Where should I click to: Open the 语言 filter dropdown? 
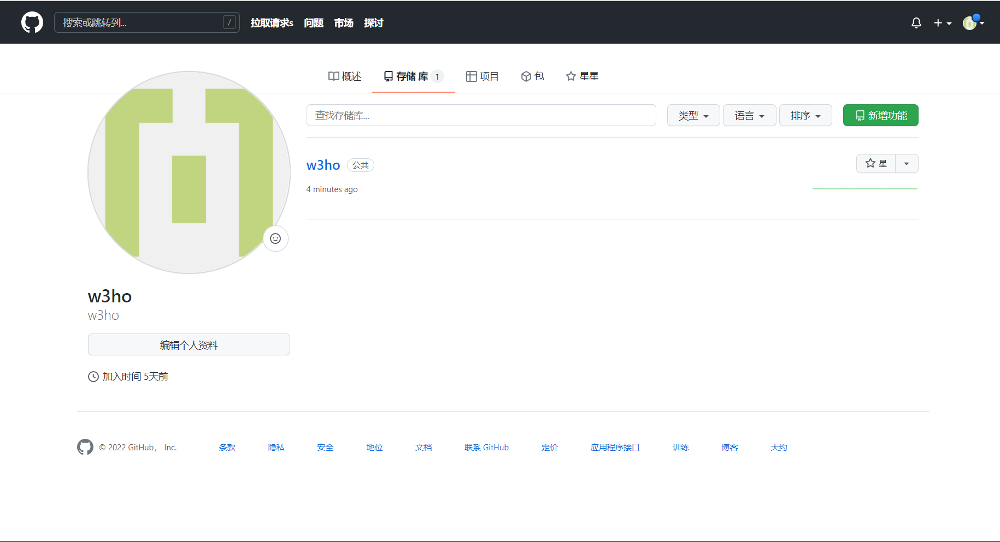click(x=749, y=115)
